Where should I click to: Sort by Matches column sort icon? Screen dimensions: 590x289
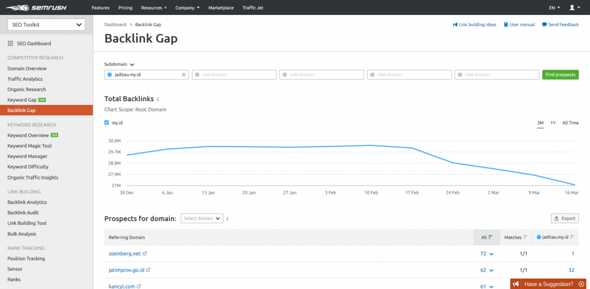tap(525, 238)
